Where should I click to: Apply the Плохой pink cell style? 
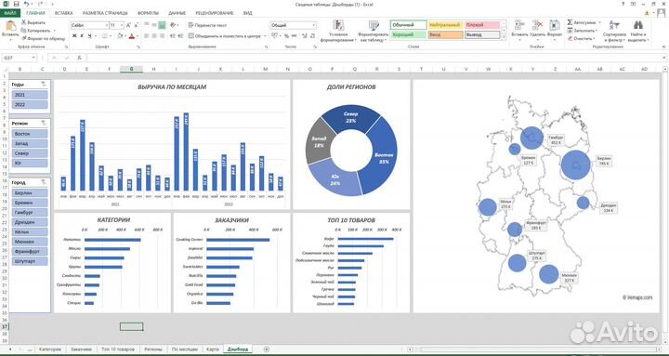tap(482, 25)
